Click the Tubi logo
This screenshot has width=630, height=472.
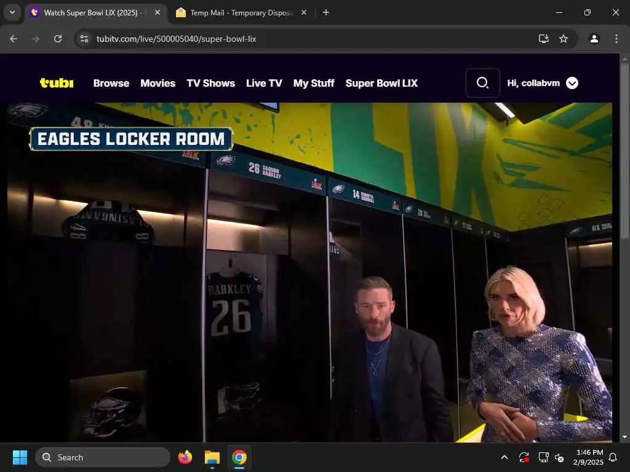click(x=57, y=83)
